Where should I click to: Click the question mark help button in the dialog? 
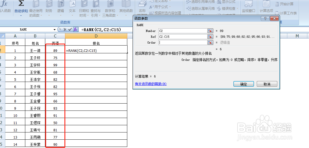pos(265,19)
